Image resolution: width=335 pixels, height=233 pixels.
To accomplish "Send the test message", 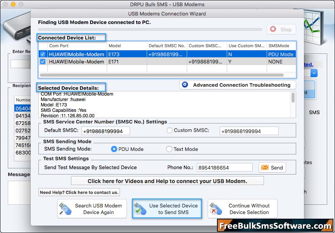I will pos(272,168).
